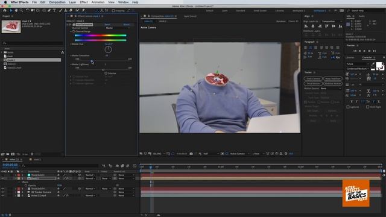The width and height of the screenshot is (386, 217).
Task: Open the Composition menu
Action: pyautogui.click(x=57, y=2)
